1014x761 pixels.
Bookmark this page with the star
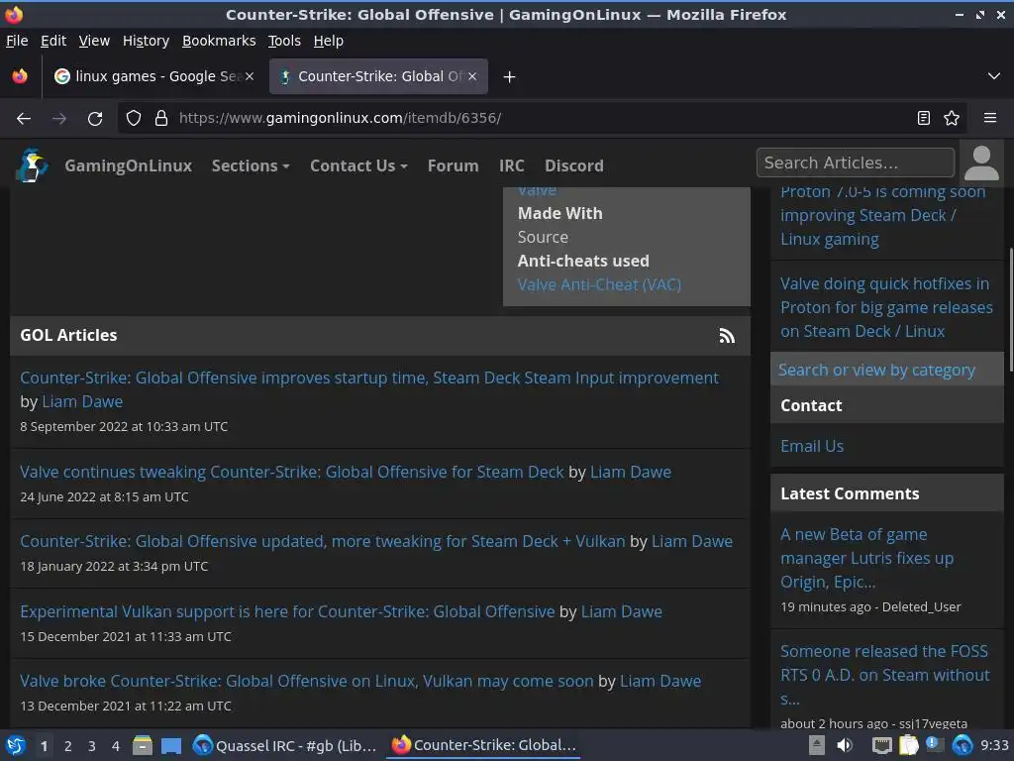[952, 119]
